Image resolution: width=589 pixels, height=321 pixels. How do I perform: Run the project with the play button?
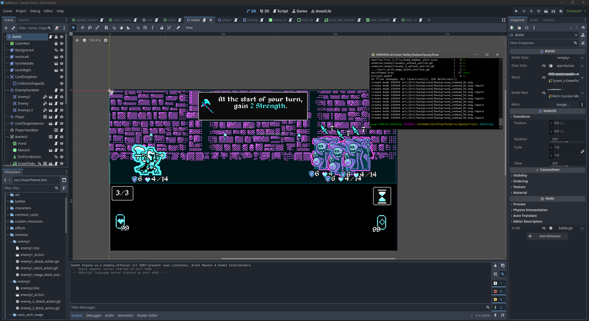tap(516, 11)
